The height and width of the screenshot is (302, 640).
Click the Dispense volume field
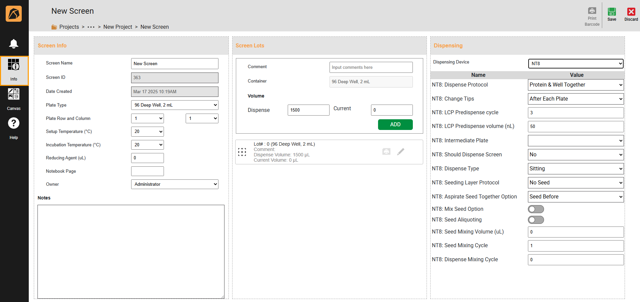point(308,110)
